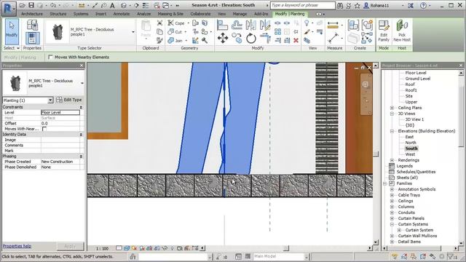Open the Manage ribbon tab
The width and height of the screenshot is (466, 262).
240,14
